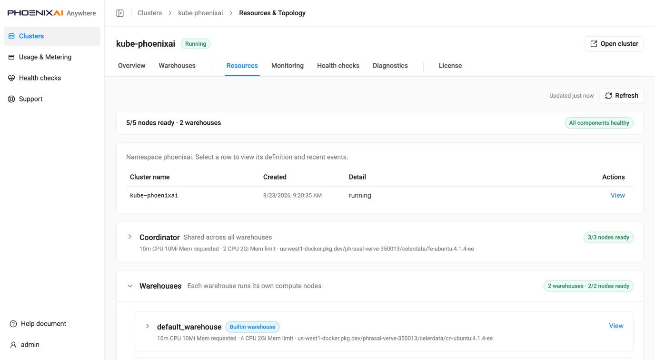655x360 pixels.
Task: Expand the Coordinator section chevron
Action: (129, 237)
